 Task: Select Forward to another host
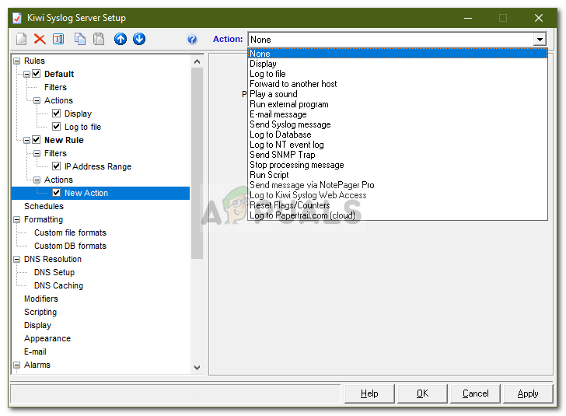(397, 84)
